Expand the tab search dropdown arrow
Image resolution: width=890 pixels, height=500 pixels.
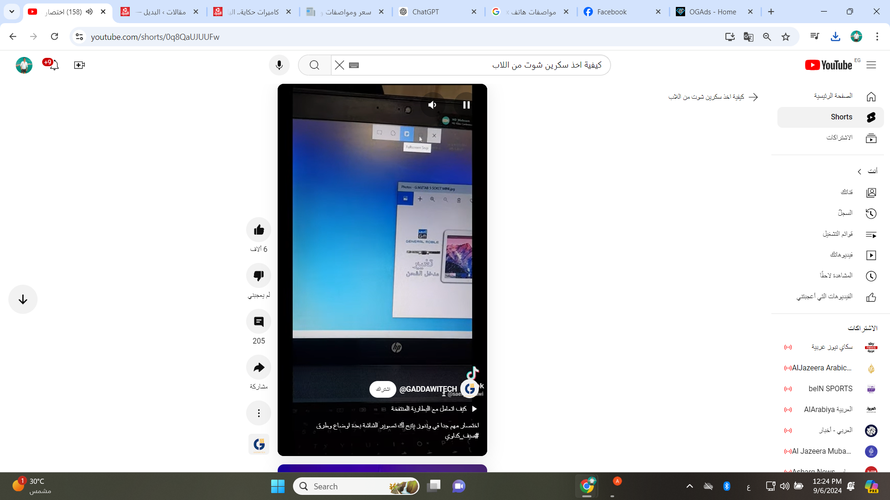click(12, 12)
